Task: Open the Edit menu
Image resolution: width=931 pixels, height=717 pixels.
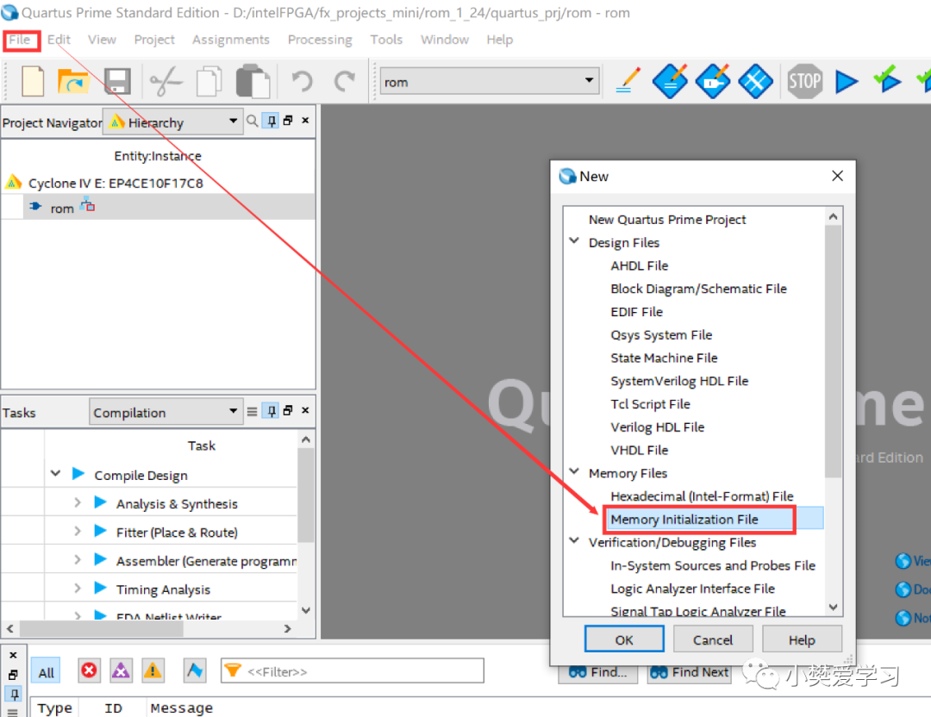Action: pyautogui.click(x=59, y=40)
